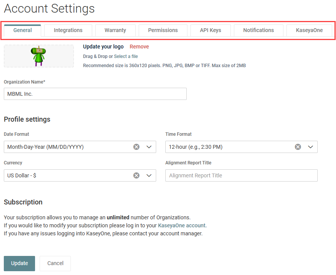
Task: Expand the Currency dropdown list
Action: tap(149, 175)
